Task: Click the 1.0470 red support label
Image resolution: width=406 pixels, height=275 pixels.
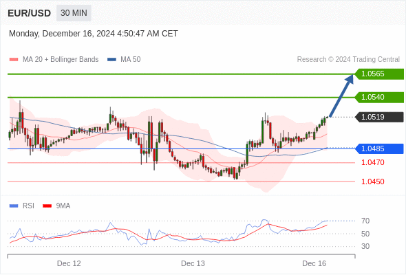Action: click(373, 162)
